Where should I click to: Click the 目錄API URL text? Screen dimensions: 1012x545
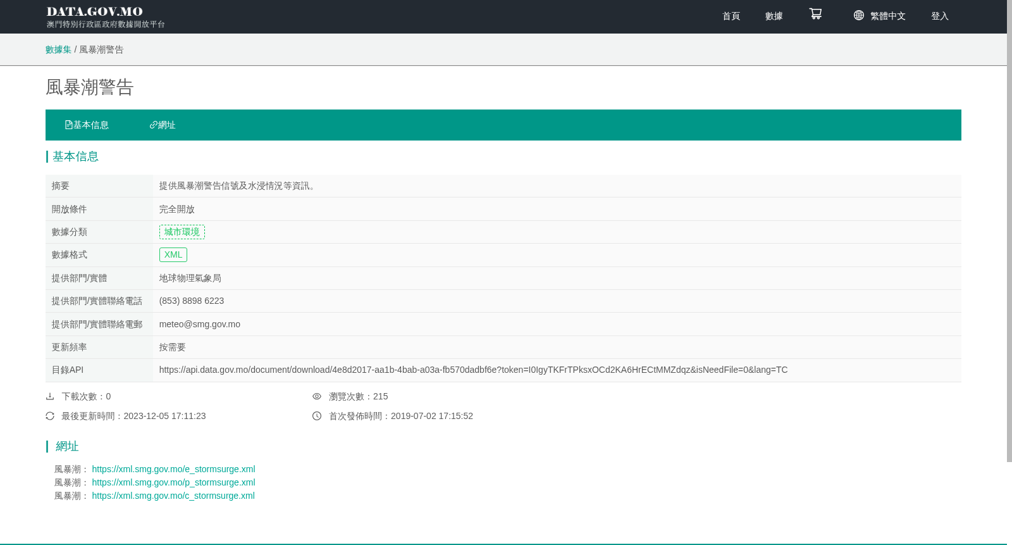[x=473, y=370]
